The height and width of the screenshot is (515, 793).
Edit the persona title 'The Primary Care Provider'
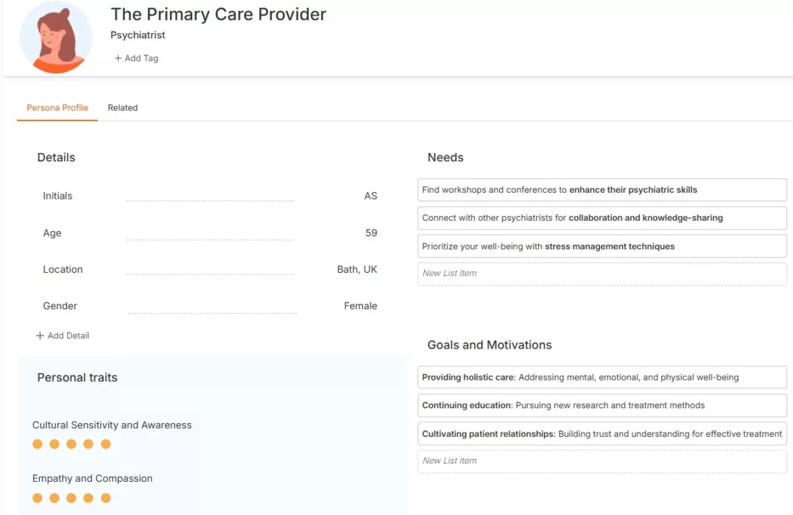[x=218, y=14]
